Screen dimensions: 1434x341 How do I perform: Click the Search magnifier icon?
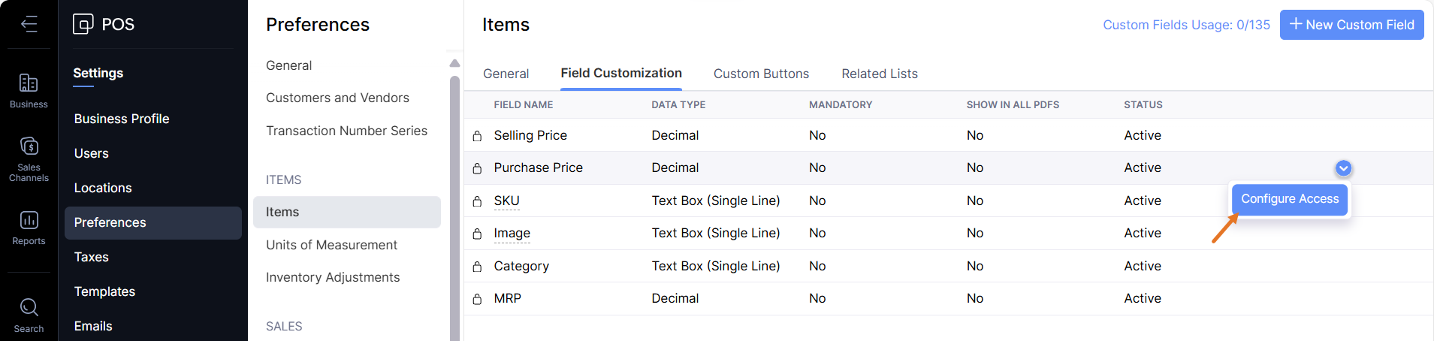tap(29, 307)
